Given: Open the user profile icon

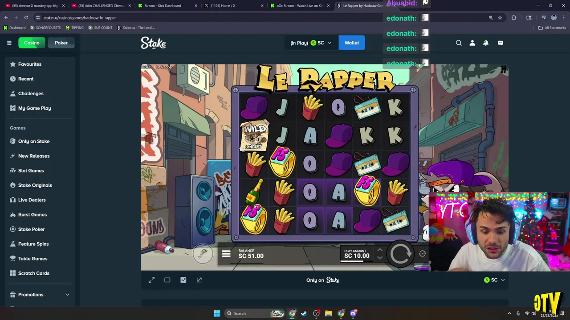Looking at the screenshot, I should click(x=472, y=43).
